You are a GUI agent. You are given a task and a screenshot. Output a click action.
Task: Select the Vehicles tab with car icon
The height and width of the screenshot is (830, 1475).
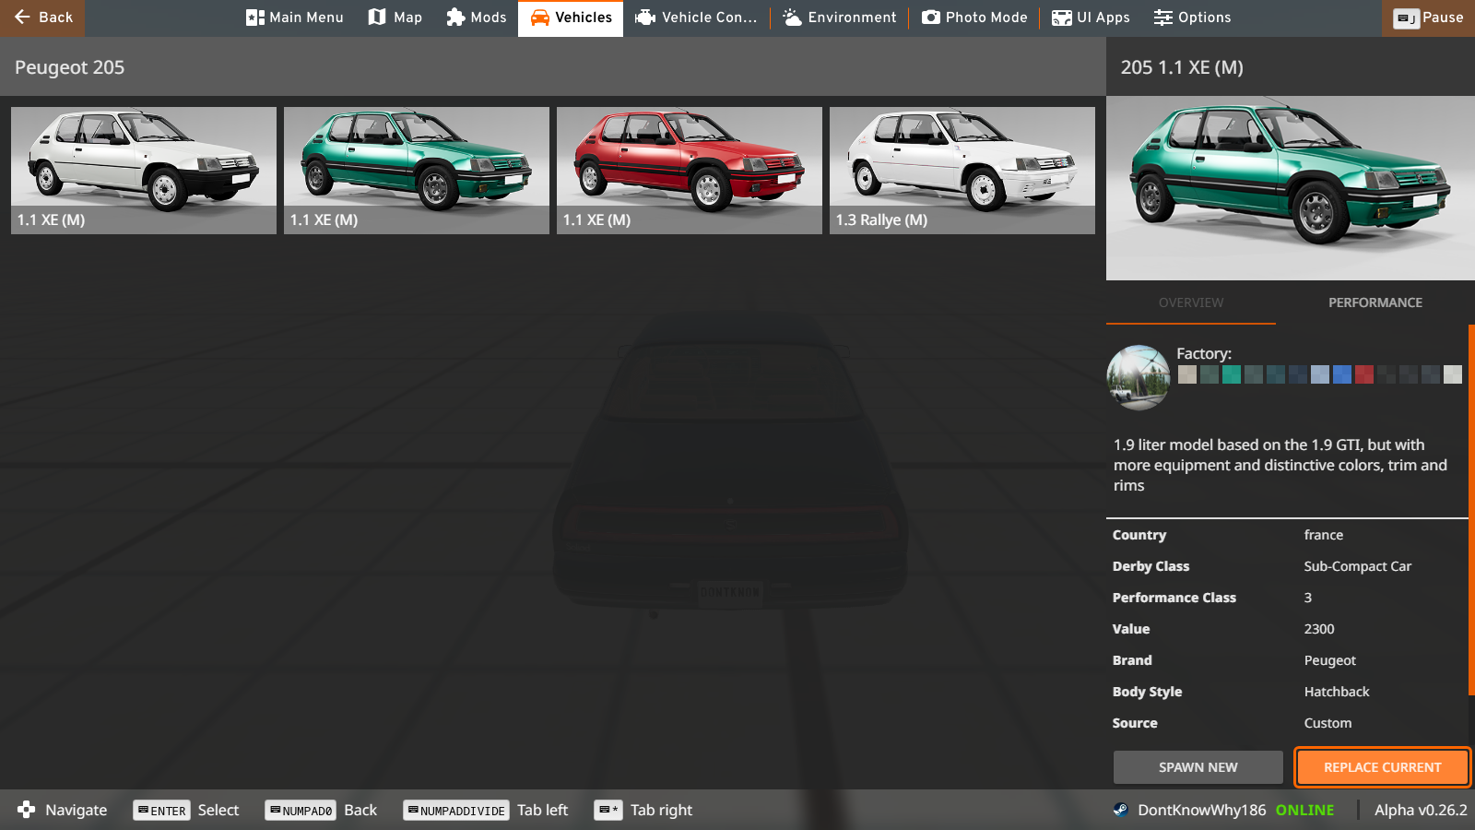571,18
